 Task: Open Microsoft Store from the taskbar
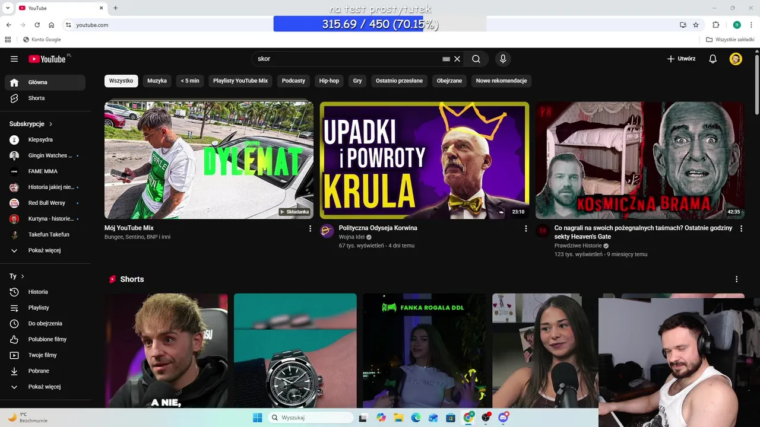tap(451, 418)
